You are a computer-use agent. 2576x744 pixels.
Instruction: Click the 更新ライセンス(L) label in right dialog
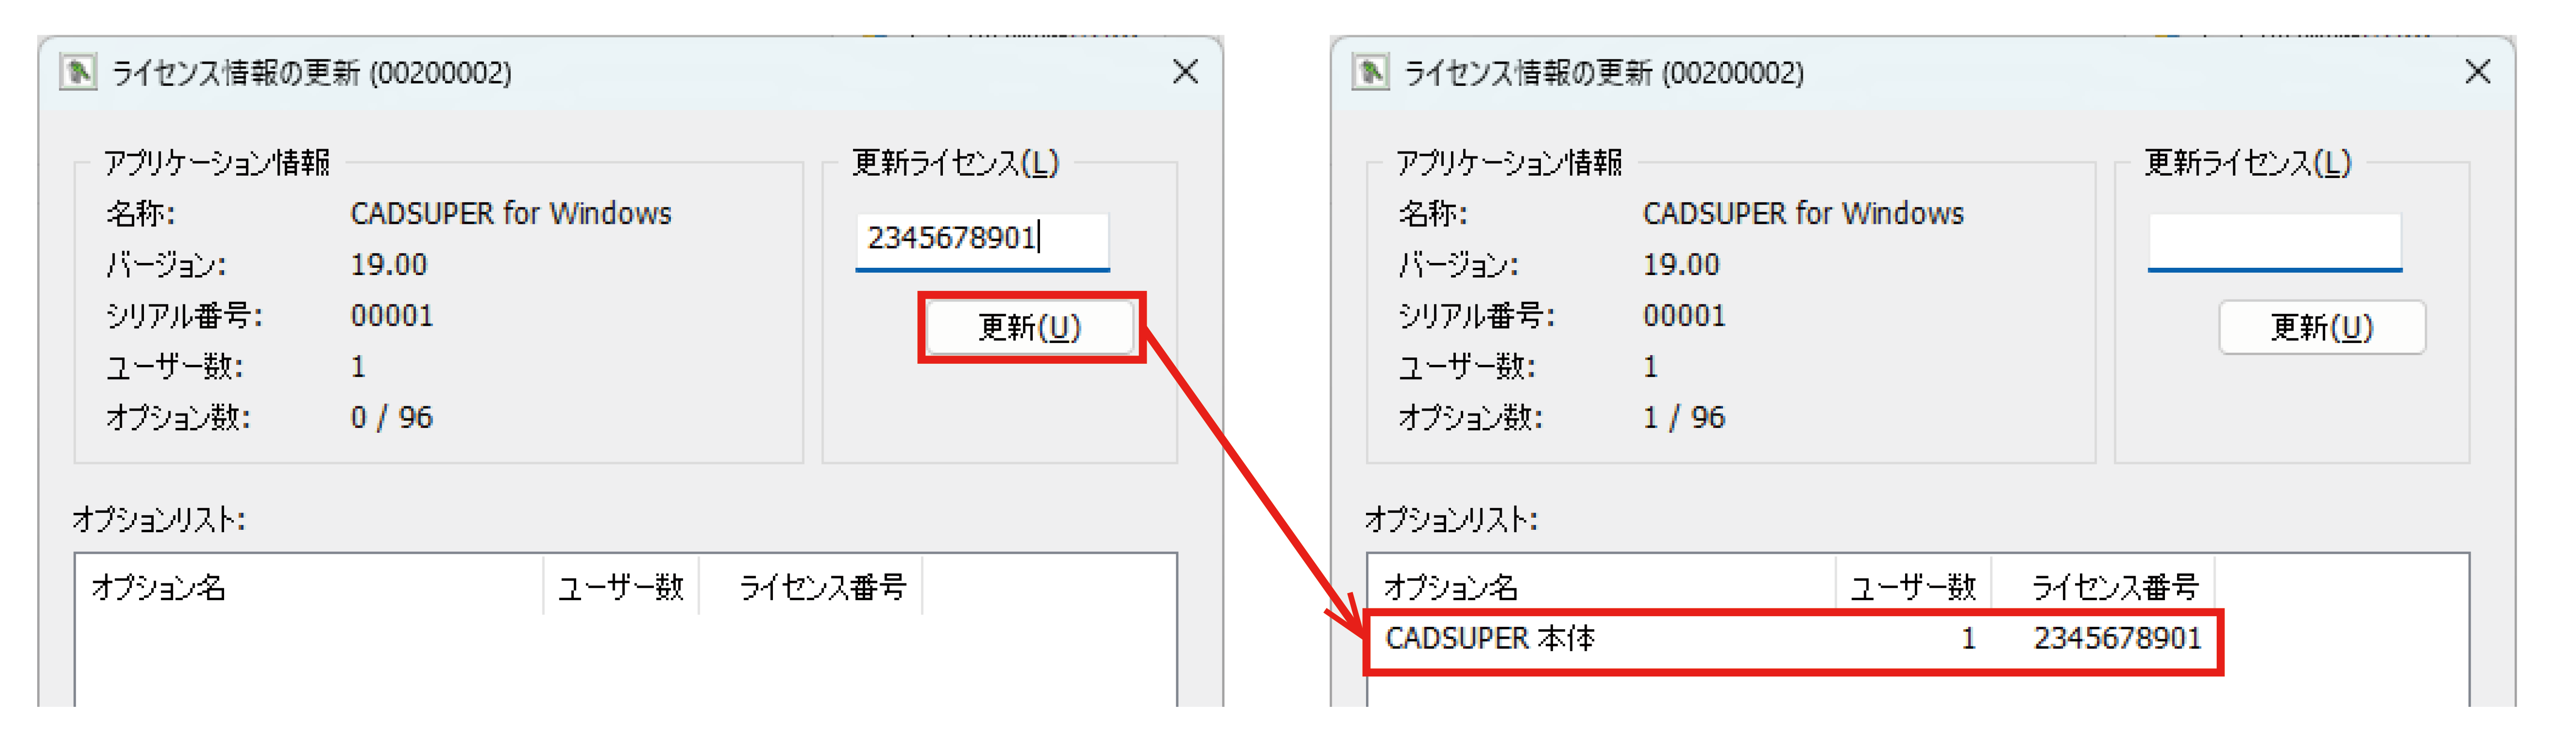[2248, 163]
